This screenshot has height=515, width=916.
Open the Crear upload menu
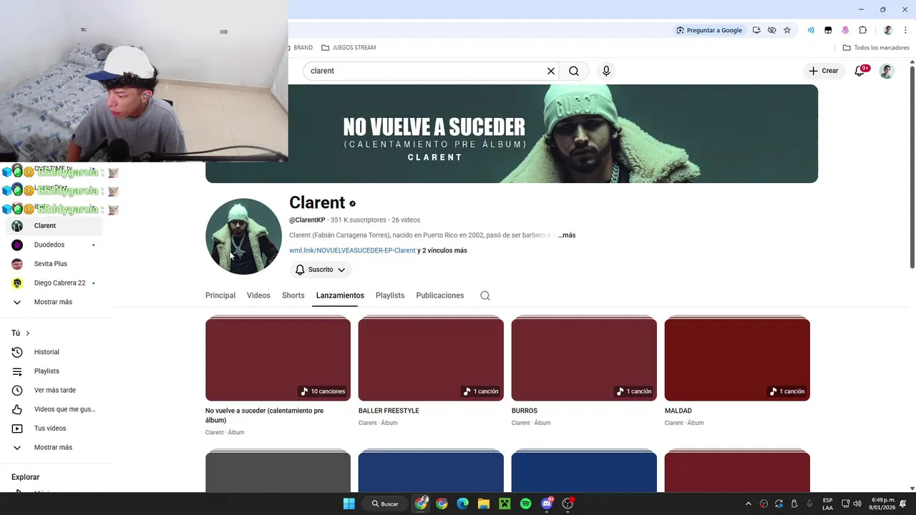point(823,71)
